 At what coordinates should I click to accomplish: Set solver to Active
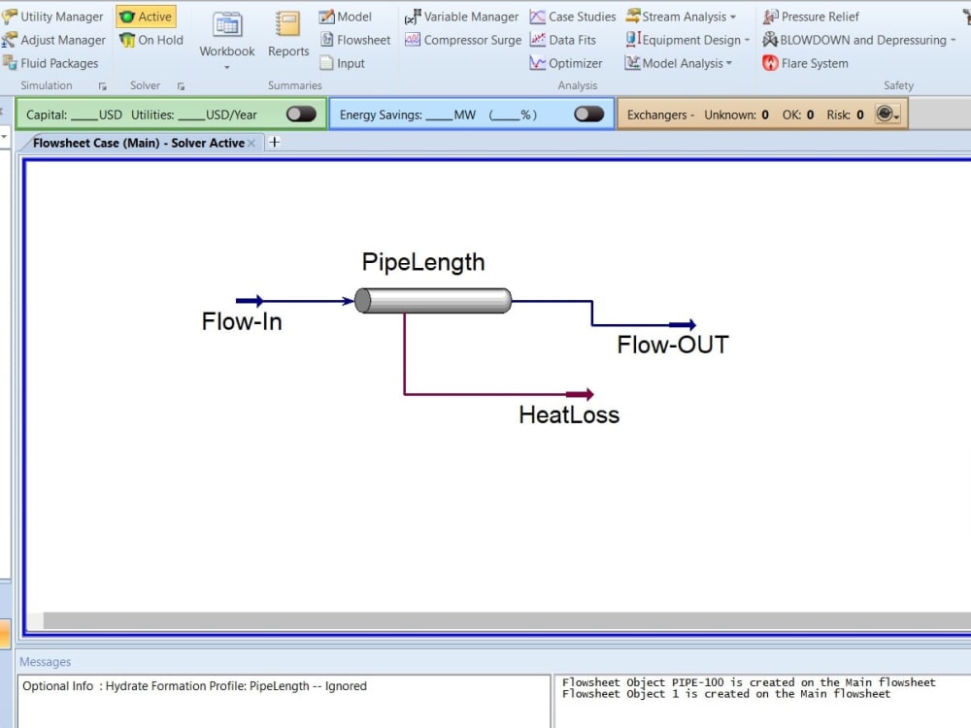point(147,17)
